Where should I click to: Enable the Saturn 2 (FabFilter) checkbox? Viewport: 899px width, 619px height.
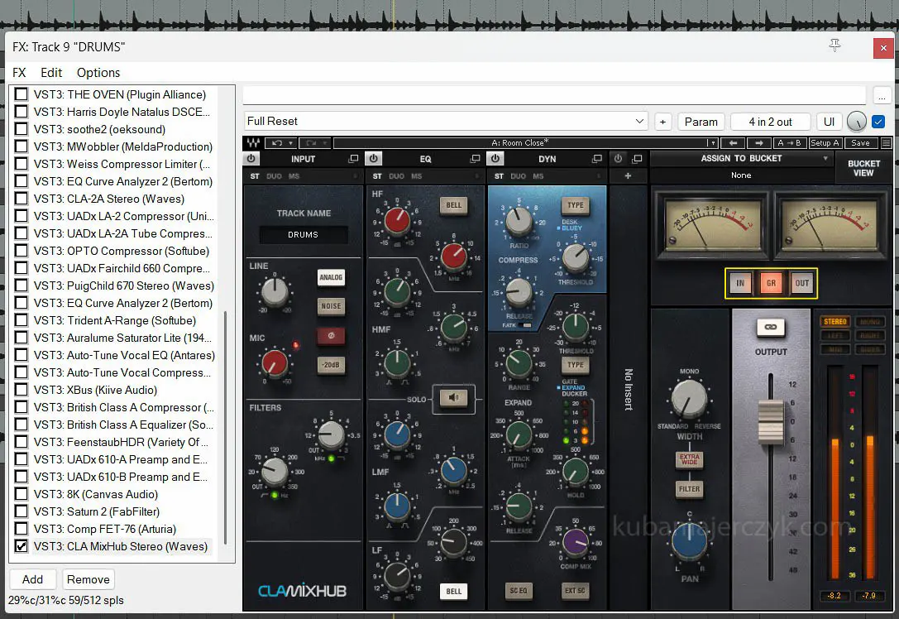click(x=22, y=511)
